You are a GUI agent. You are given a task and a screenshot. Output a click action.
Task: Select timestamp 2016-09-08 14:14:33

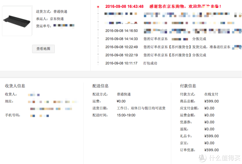[122, 39]
